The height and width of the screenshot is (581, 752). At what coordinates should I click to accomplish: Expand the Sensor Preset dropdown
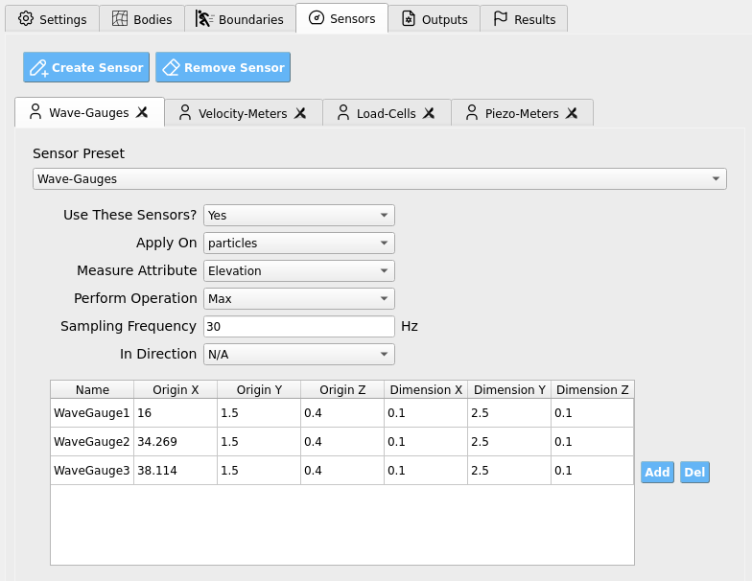380,178
